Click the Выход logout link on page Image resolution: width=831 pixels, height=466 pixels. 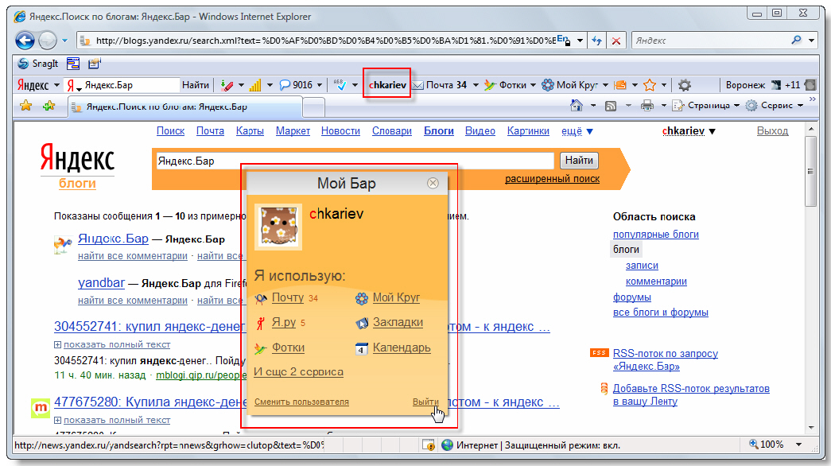click(x=772, y=131)
